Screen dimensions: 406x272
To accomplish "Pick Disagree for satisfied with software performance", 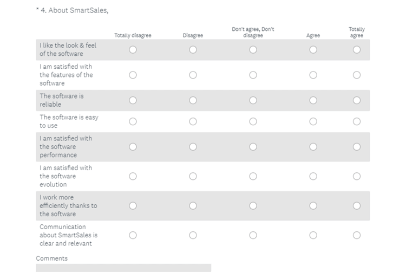I will pyautogui.click(x=193, y=147).
